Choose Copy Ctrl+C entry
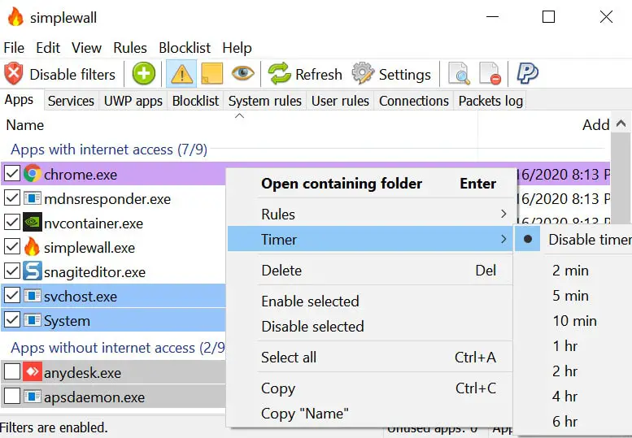632x438 pixels. point(370,388)
